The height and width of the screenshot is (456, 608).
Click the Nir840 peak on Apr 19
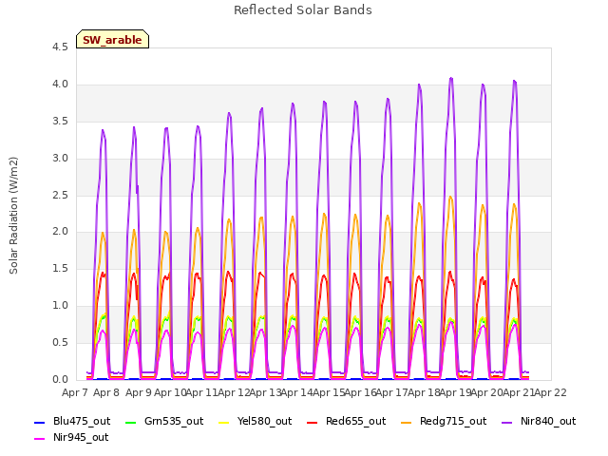pyautogui.click(x=451, y=78)
